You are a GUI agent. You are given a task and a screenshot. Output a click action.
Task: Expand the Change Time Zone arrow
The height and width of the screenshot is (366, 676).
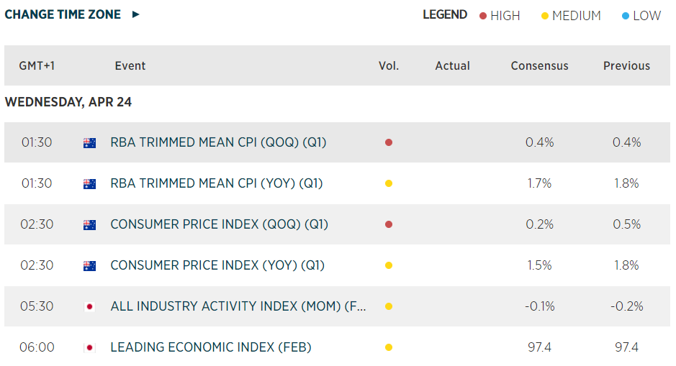(136, 14)
